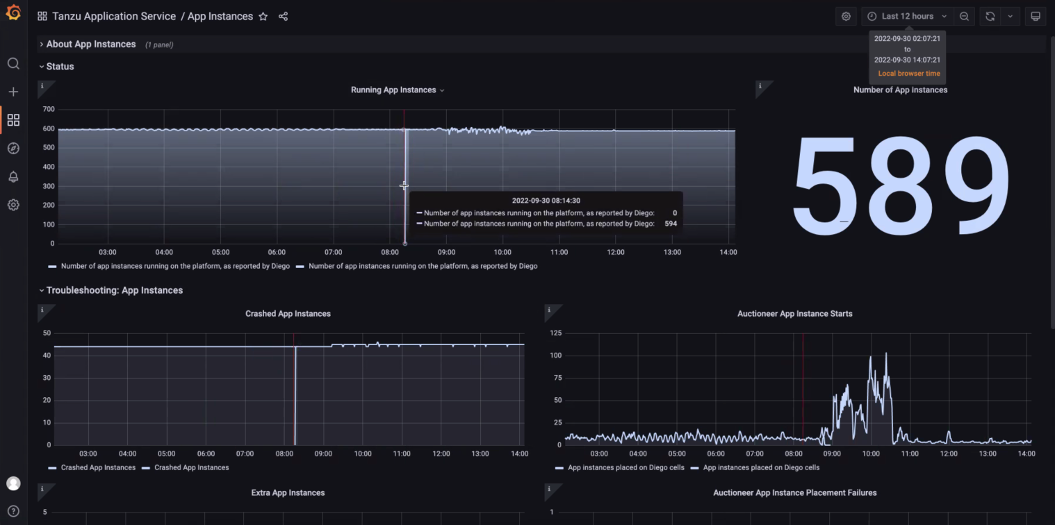Screen dimensions: 1055x525
Task: Share the dashboard via share icon
Action: [x=283, y=17]
